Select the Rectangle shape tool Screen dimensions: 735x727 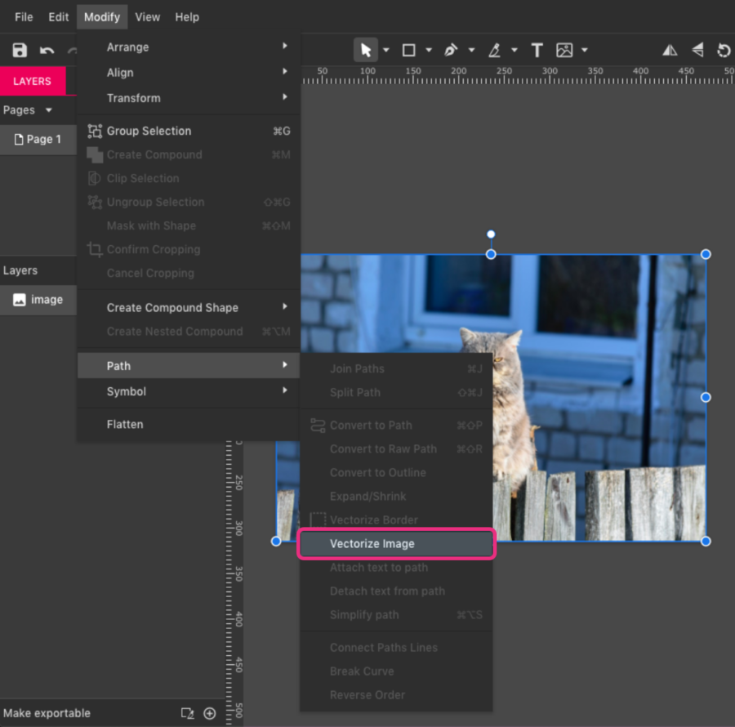pyautogui.click(x=408, y=49)
